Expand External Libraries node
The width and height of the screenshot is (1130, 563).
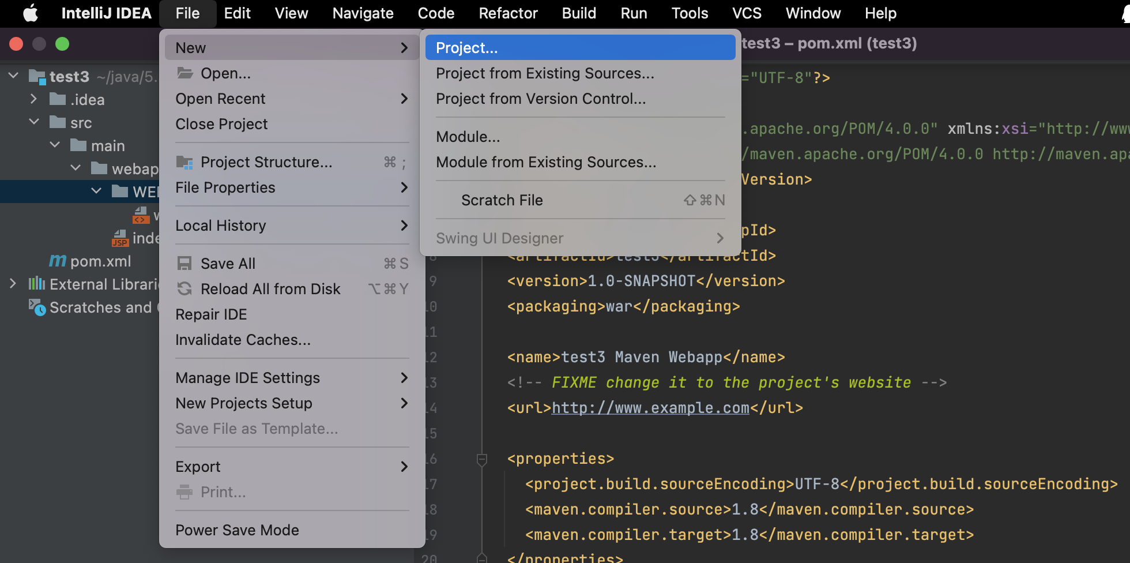[13, 284]
